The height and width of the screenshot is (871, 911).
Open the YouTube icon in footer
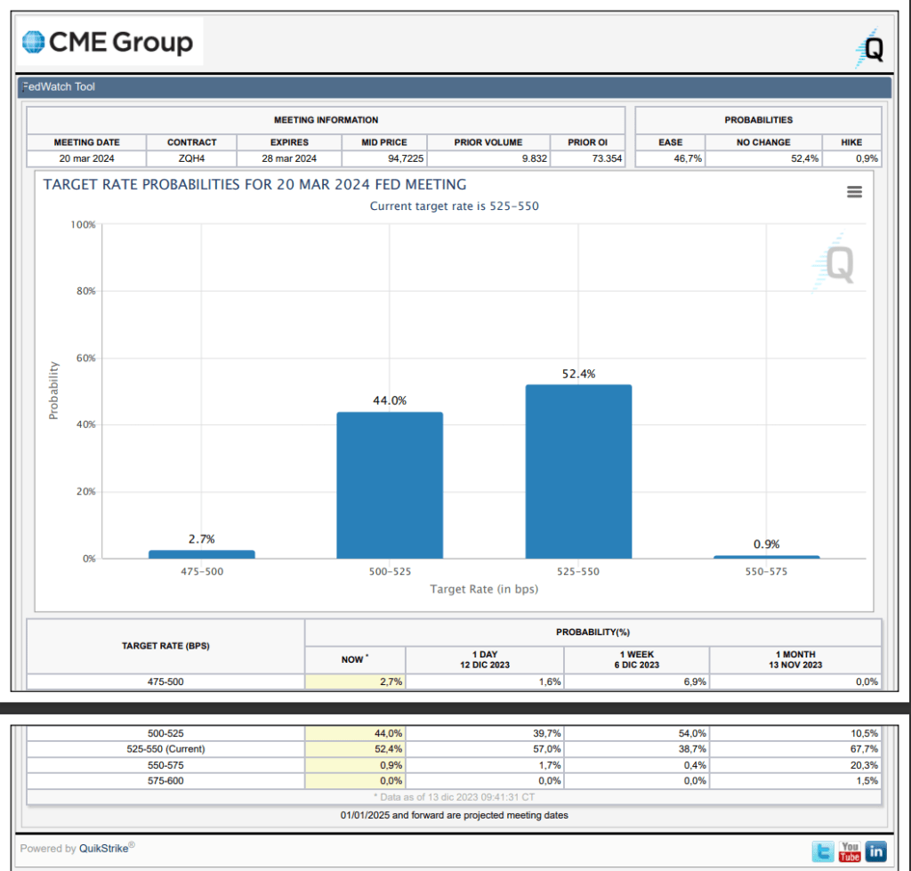[851, 851]
